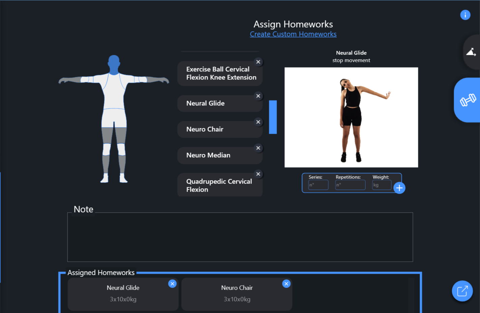Remove Quadrupedic Cervical Flexion from list
480x313 pixels.
pyautogui.click(x=258, y=174)
